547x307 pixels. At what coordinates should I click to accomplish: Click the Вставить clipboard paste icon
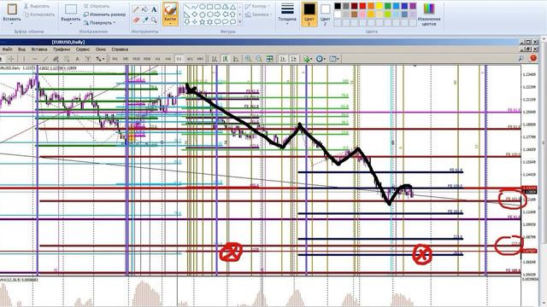tap(12, 9)
